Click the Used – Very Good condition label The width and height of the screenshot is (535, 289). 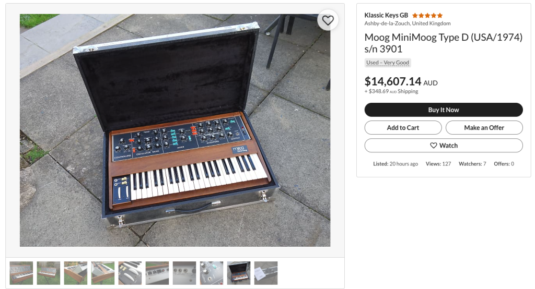[x=388, y=63]
